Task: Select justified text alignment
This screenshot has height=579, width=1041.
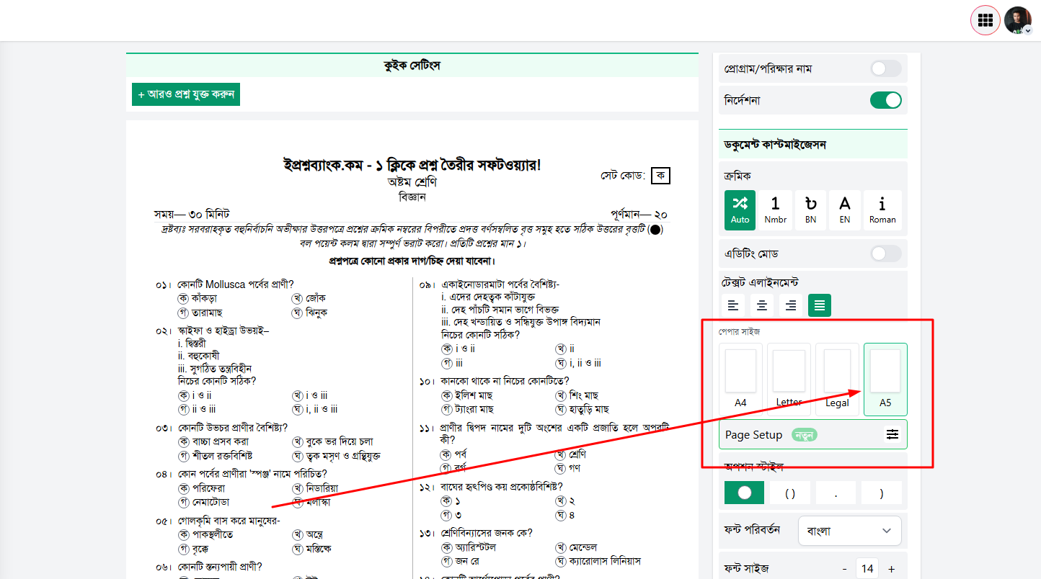Action: 820,305
